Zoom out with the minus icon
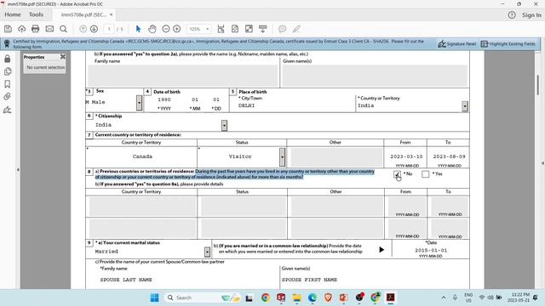The width and height of the screenshot is (545, 306). pos(166,29)
